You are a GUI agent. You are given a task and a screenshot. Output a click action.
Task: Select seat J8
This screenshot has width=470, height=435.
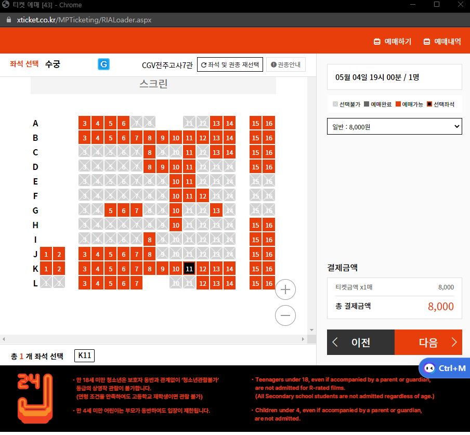point(150,254)
